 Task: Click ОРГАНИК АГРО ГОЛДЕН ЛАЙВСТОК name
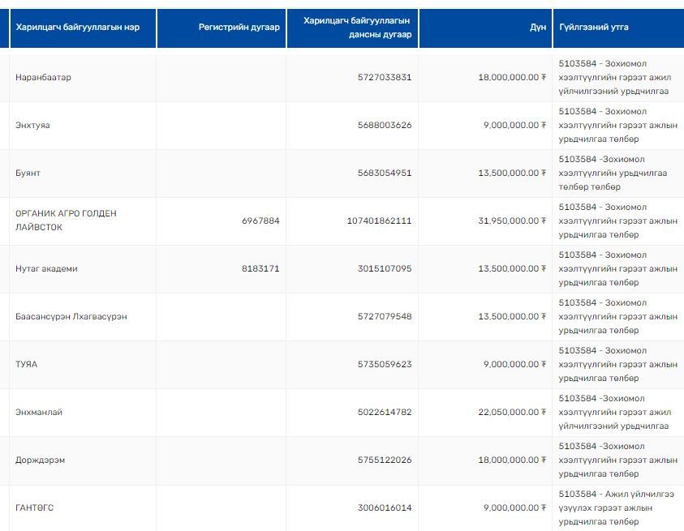[x=66, y=221]
